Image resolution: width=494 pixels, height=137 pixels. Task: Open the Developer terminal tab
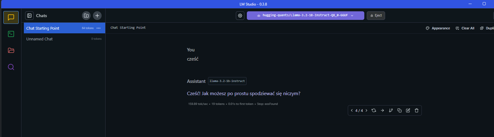[x=11, y=34]
